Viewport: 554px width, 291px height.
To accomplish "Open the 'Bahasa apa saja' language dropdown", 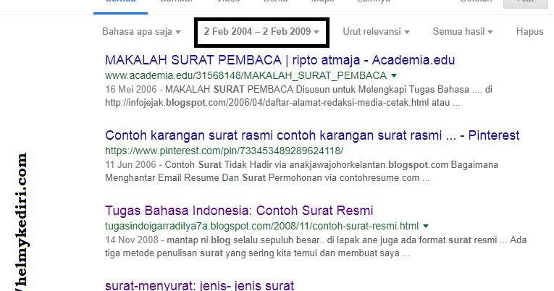I will pos(141,32).
